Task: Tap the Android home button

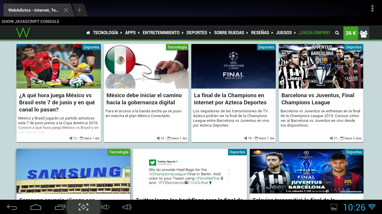Action: tap(36, 207)
